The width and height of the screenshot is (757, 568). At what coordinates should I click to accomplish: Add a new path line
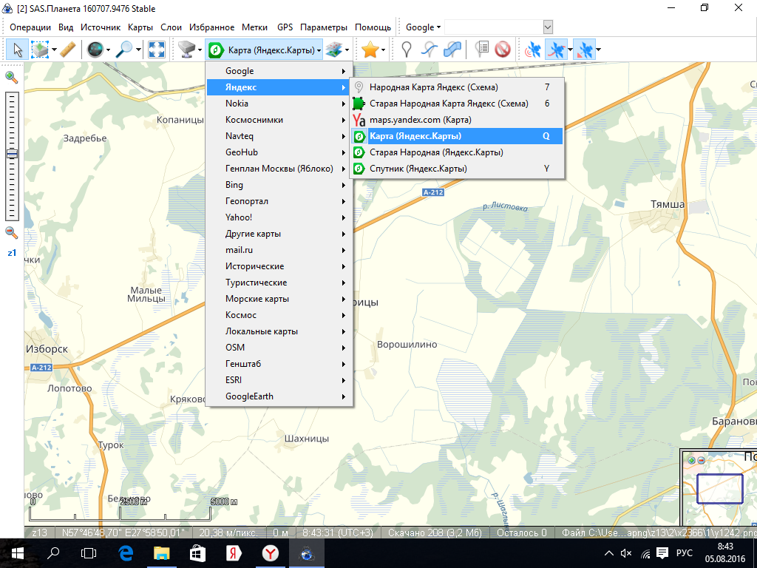pos(430,50)
